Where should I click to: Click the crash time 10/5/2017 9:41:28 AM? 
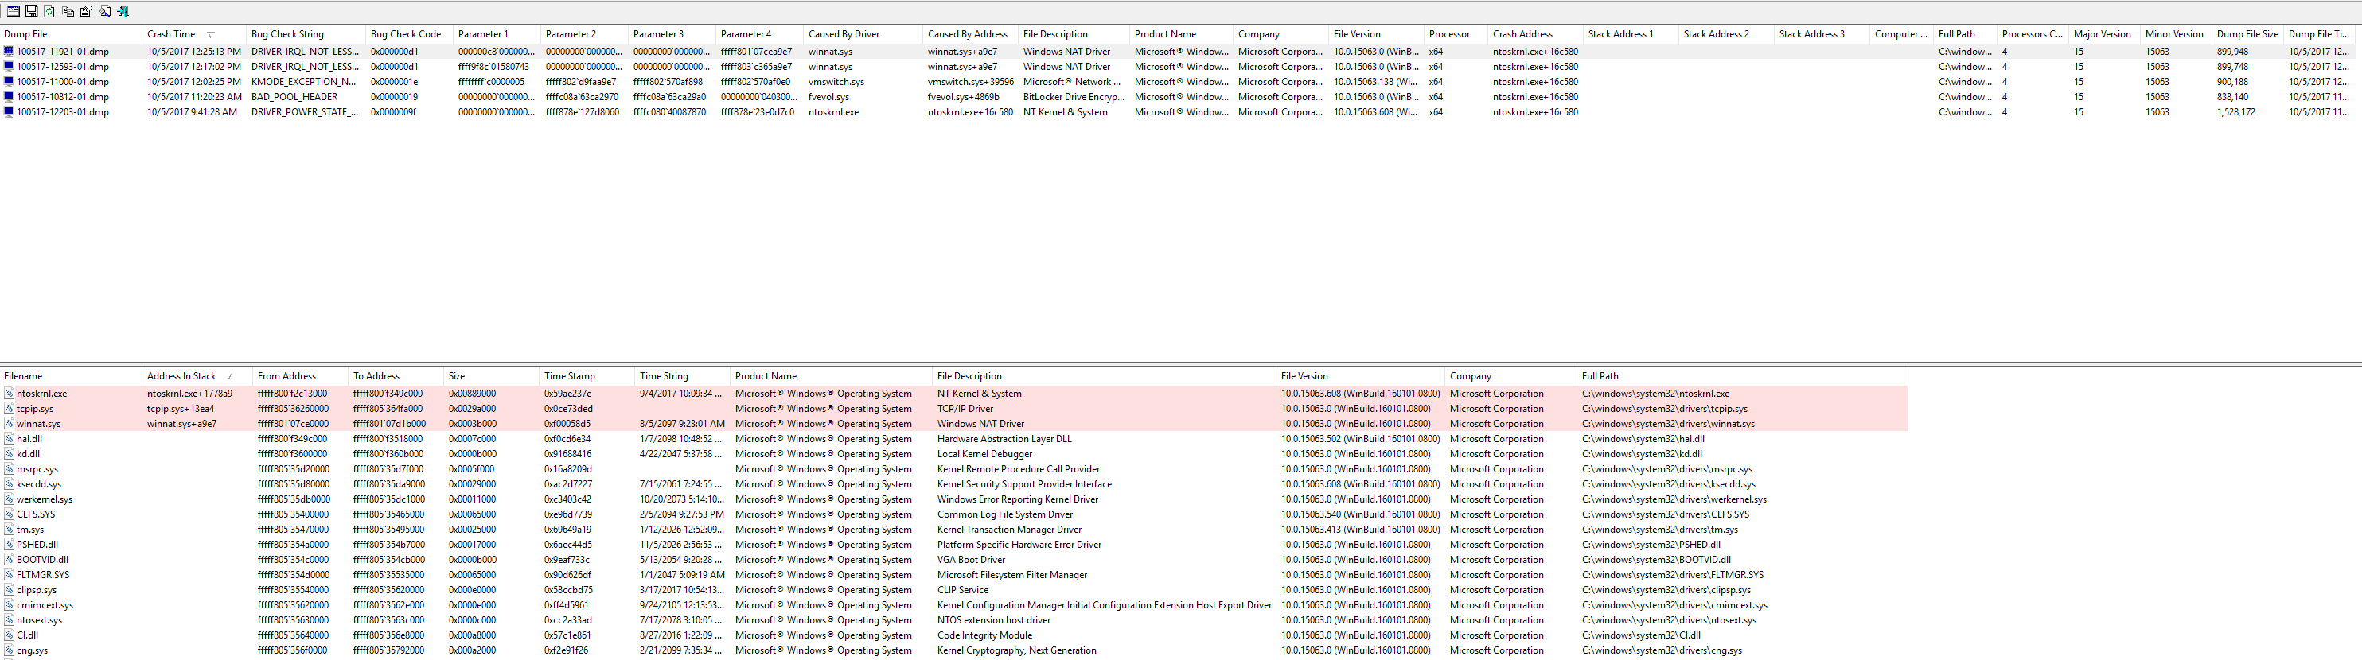click(192, 113)
